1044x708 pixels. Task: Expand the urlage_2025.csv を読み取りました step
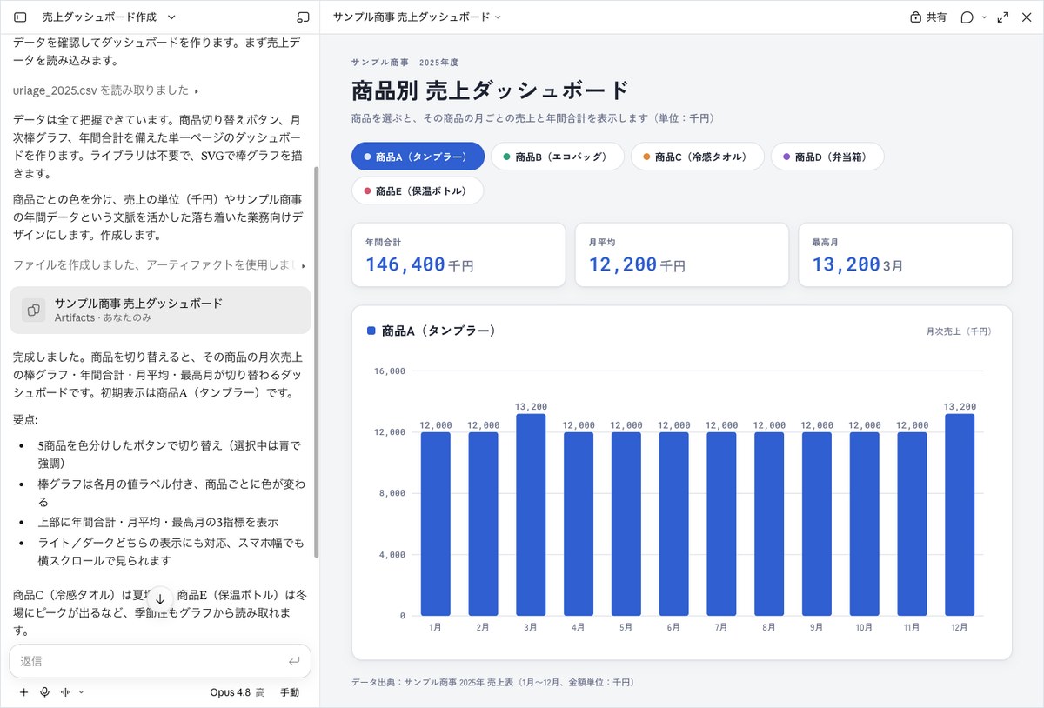(x=106, y=90)
